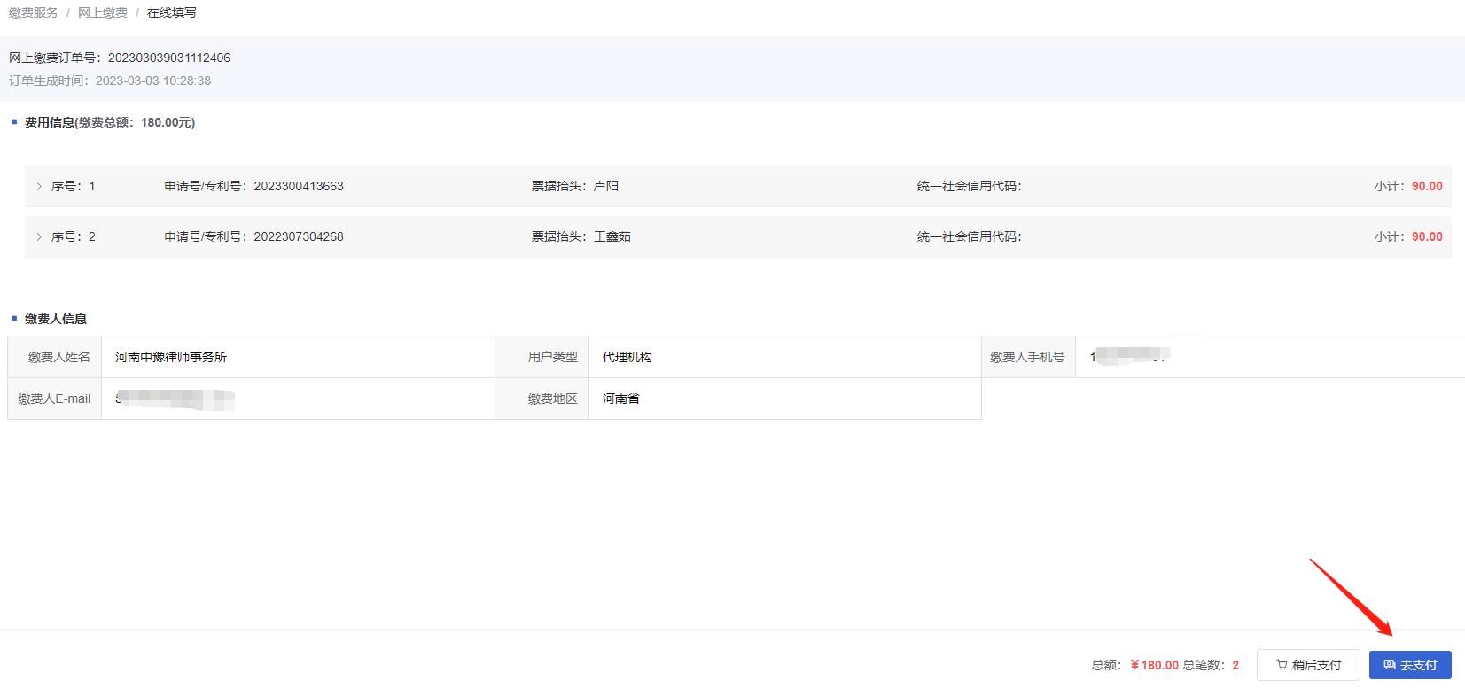
Task: Select application number 2023300413663
Action: click(299, 186)
